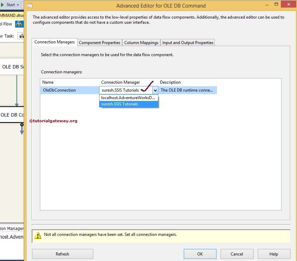
Task: Open the Connection Manager combo box dropdown
Action: click(x=156, y=90)
